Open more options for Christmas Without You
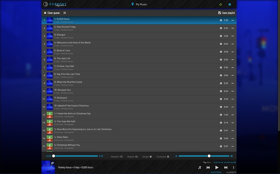Screen dimensions: 280x174 tap(233, 146)
